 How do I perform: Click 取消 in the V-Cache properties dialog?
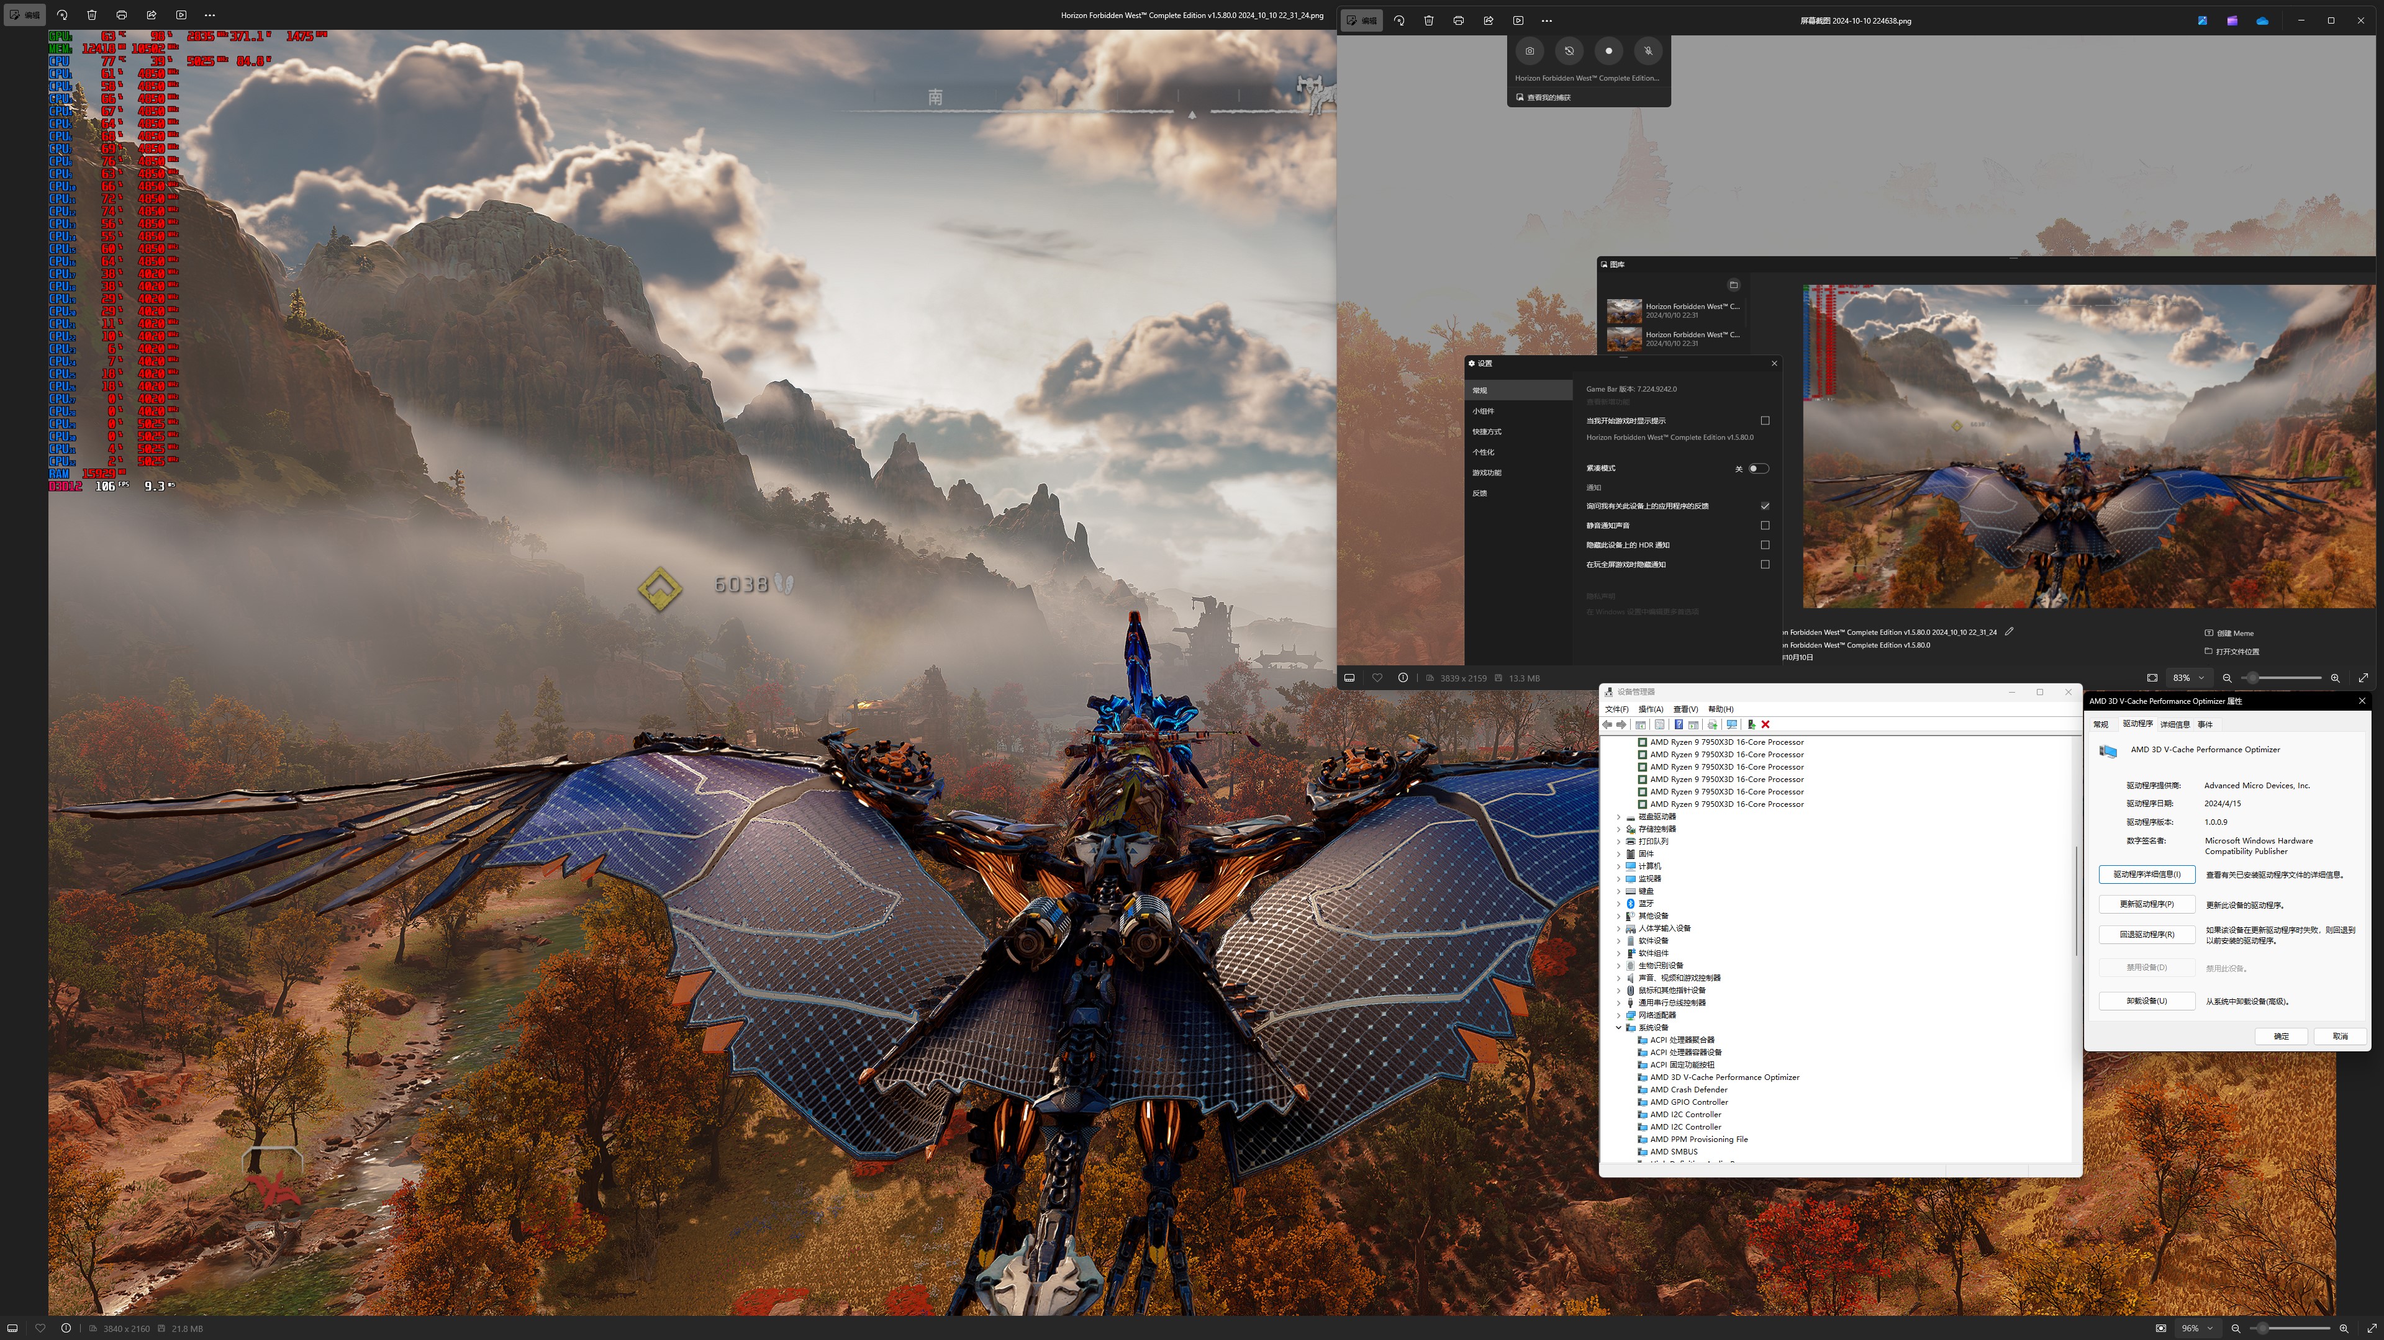pyautogui.click(x=2341, y=1036)
